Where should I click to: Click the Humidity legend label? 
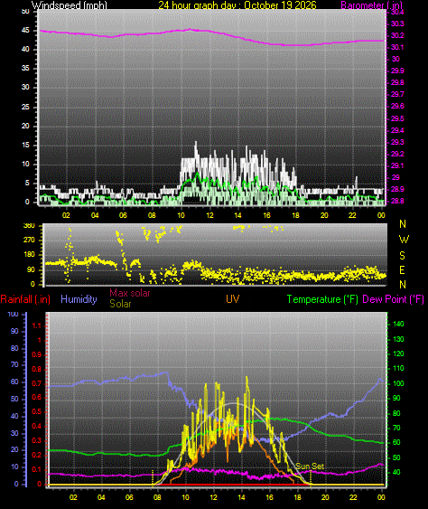tap(79, 299)
